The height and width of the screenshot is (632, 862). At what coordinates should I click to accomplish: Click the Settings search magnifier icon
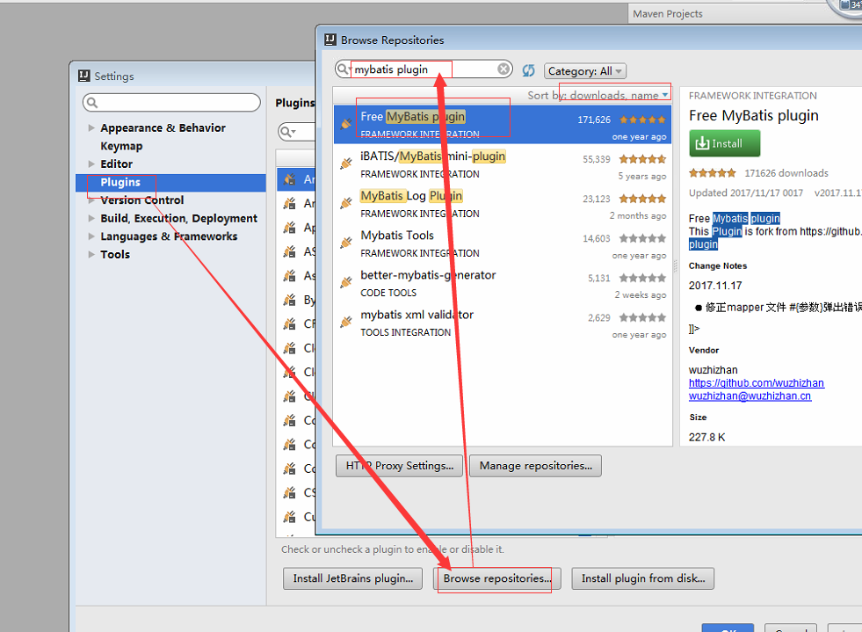[92, 102]
